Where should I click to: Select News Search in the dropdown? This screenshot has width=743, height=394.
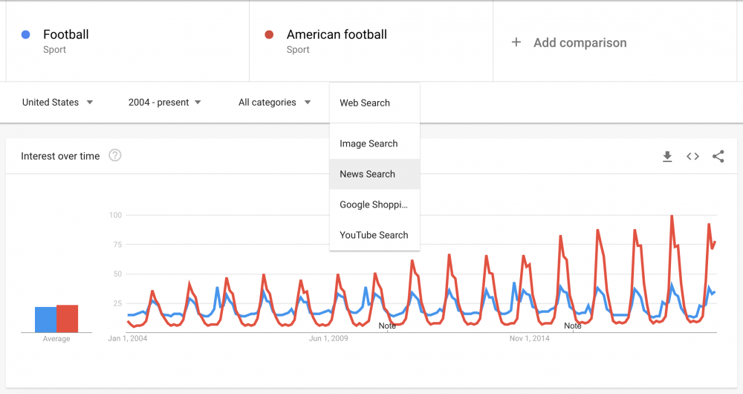368,174
